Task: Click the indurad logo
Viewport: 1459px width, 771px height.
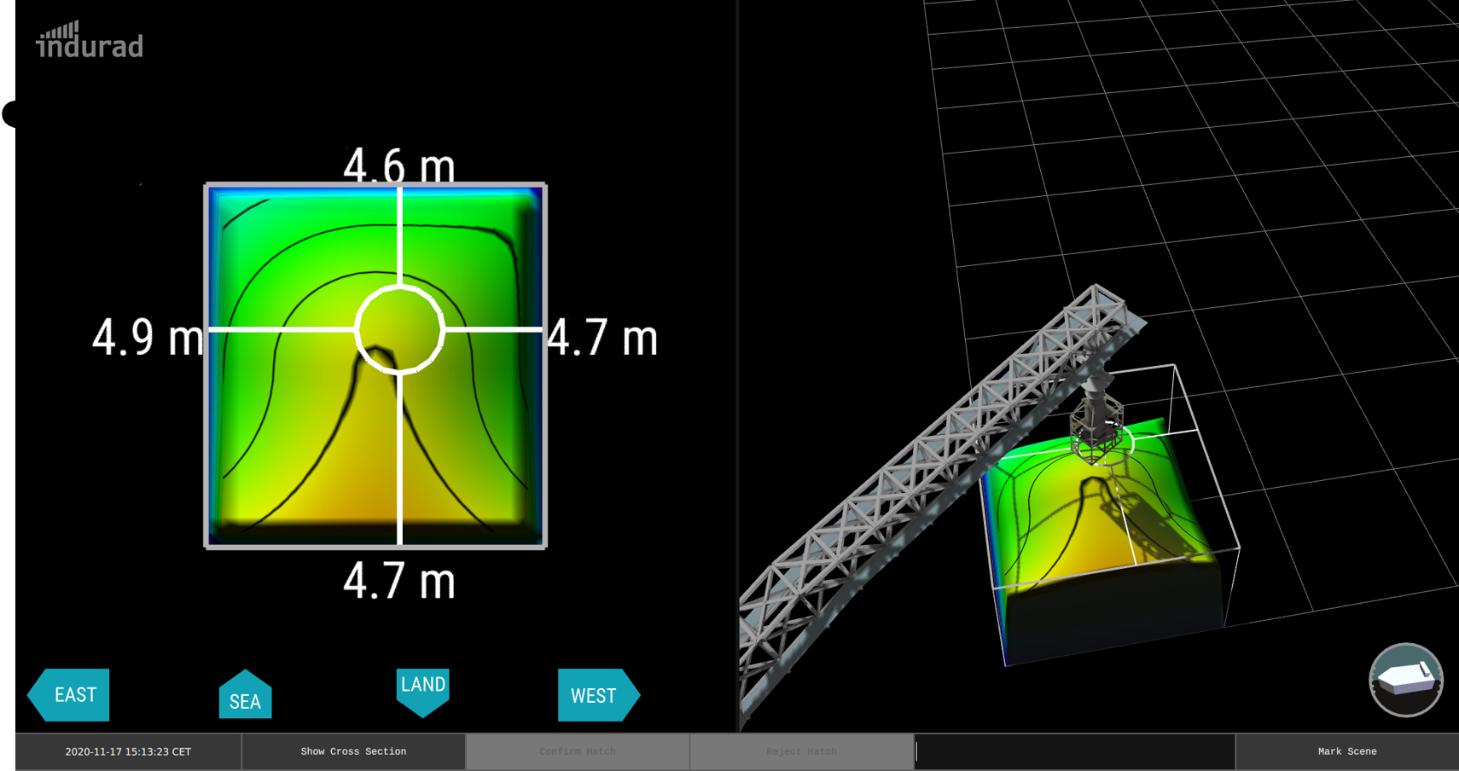Action: click(x=89, y=36)
